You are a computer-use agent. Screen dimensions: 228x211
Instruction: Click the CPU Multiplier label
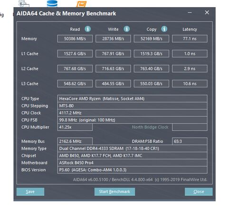pos(35,127)
